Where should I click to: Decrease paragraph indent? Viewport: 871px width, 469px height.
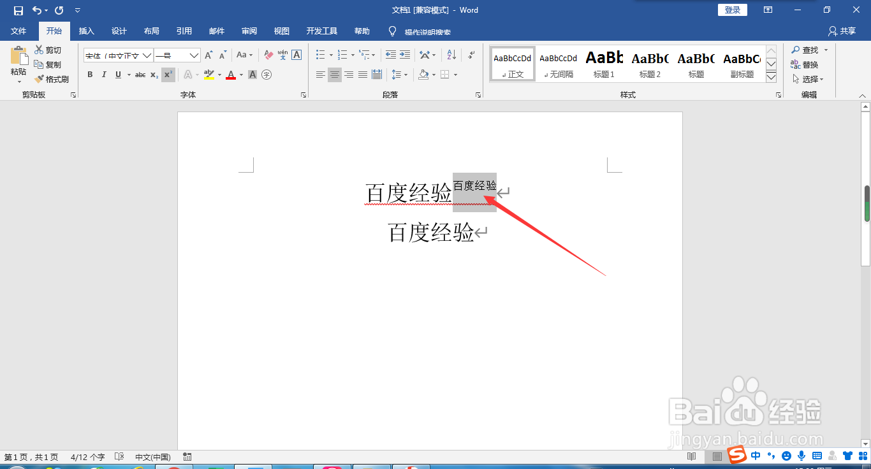391,55
